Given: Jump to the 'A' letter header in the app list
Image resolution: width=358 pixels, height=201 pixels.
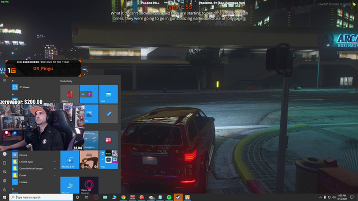Looking at the screenshot, I should tap(13, 94).
